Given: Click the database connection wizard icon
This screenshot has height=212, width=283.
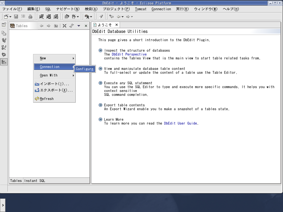Looking at the screenshot, I should pos(74,17).
